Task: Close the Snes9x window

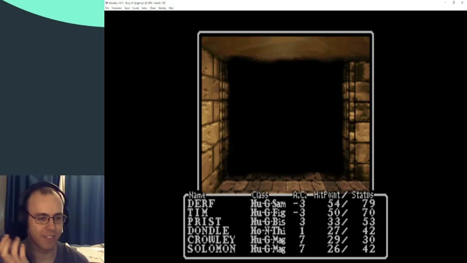Action: (x=462, y=3)
